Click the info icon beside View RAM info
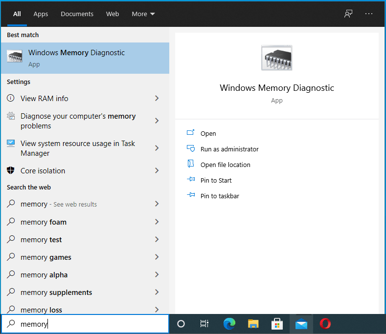The width and height of the screenshot is (386, 334). (x=11, y=98)
